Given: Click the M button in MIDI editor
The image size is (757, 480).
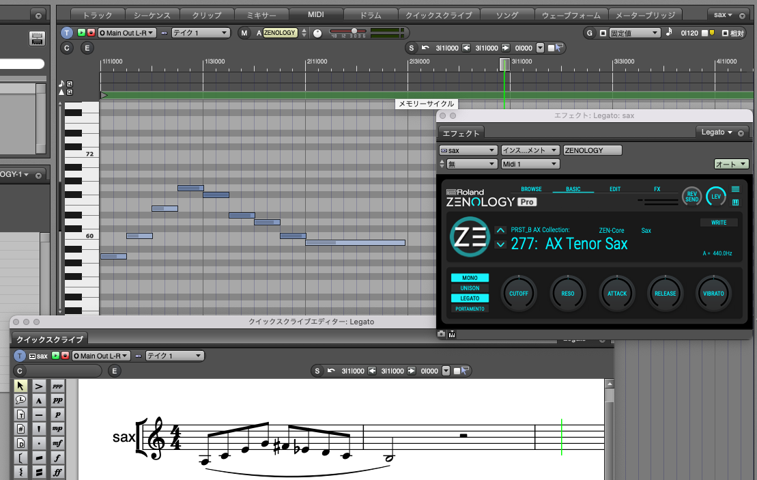Looking at the screenshot, I should 244,33.
